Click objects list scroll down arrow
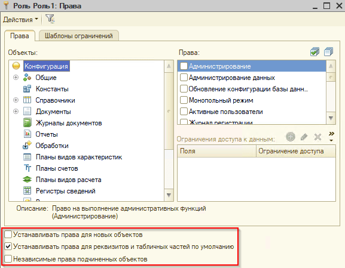Screen dimensions: 345x268 [169, 195]
